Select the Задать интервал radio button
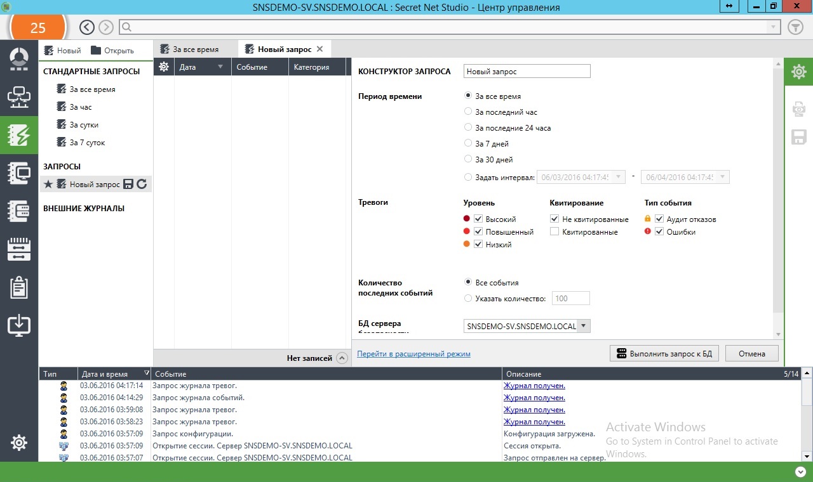Screen dimensions: 813x482 click(468, 177)
